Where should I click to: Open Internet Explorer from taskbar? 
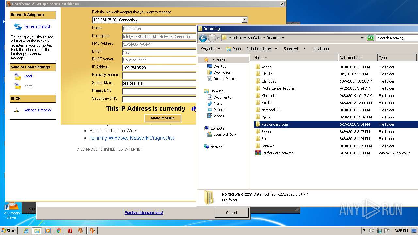pyautogui.click(x=26, y=231)
